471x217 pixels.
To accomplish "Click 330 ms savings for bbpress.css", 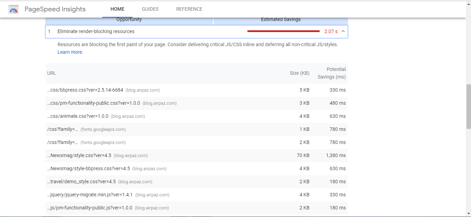I will coord(338,90).
